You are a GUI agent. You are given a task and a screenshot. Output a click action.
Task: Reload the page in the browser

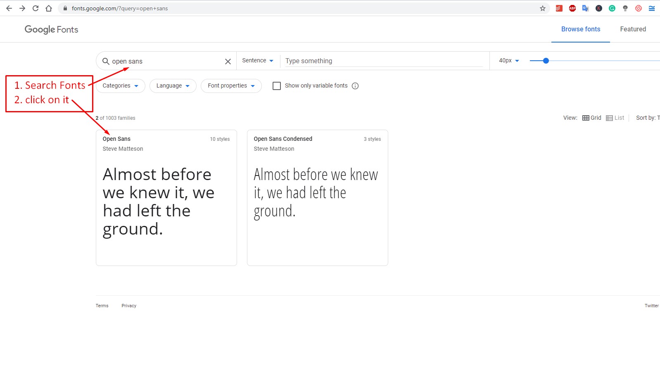(x=36, y=8)
